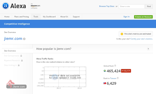This screenshot has width=156, height=94.
Task: Click the Find button
Action: (149, 6)
